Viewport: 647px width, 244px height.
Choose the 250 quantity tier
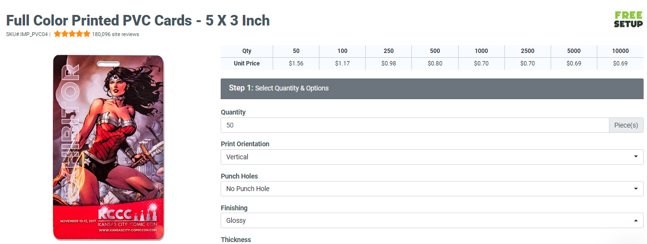(388, 51)
